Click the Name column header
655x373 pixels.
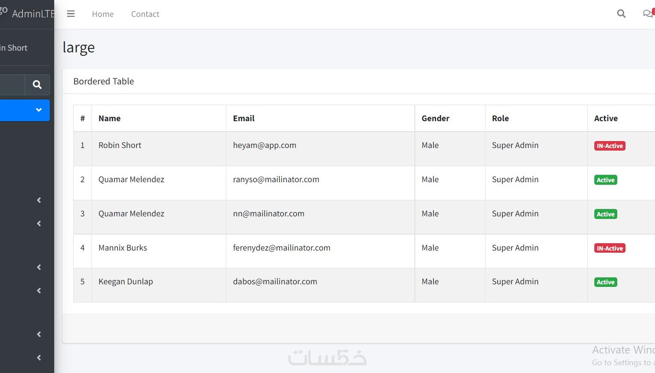[x=109, y=118]
